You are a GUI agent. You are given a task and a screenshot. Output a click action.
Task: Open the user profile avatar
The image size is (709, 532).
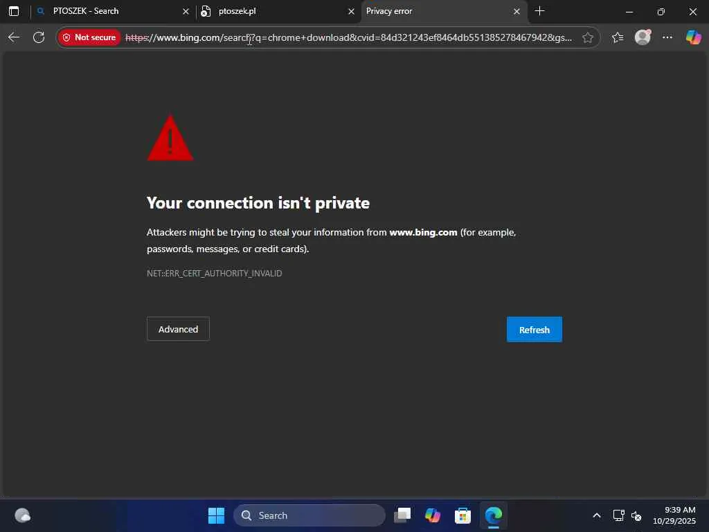643,37
